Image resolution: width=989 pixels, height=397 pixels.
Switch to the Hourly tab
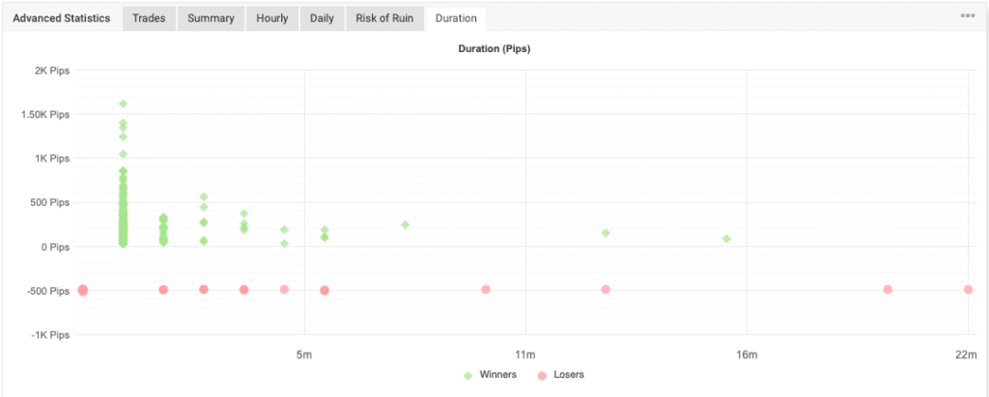(271, 18)
